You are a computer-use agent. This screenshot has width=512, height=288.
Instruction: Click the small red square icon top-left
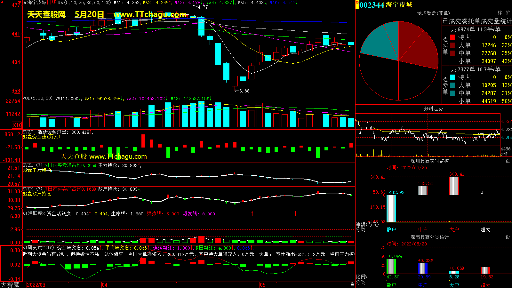(x=2, y=2)
